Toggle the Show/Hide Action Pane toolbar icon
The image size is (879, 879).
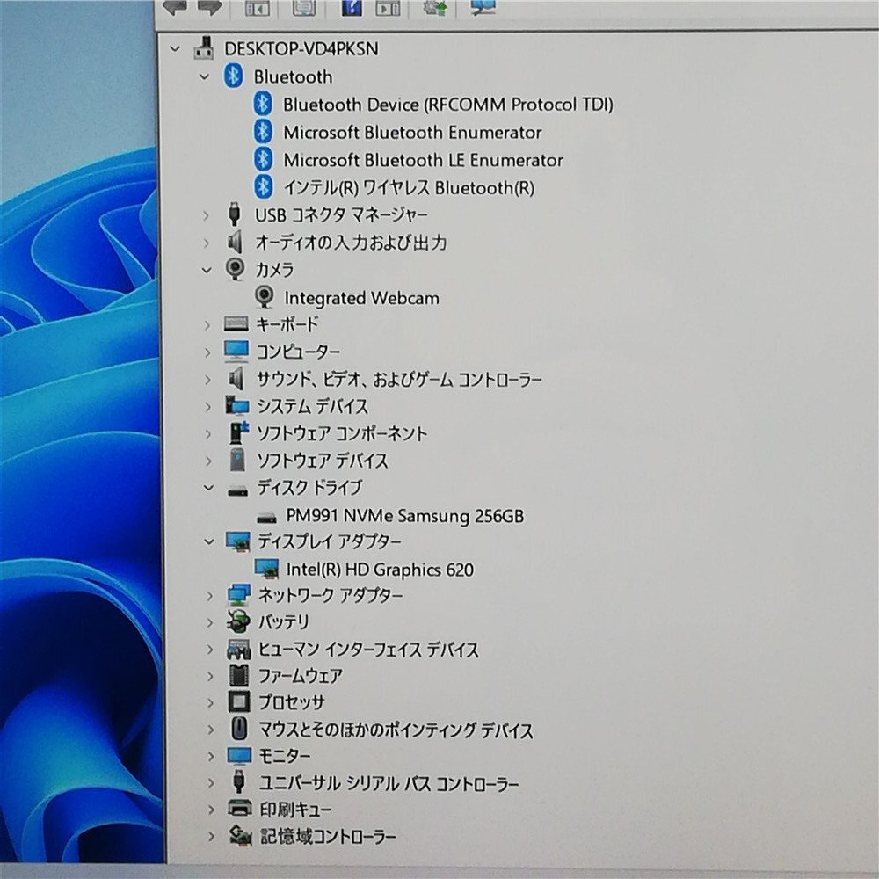(388, 8)
